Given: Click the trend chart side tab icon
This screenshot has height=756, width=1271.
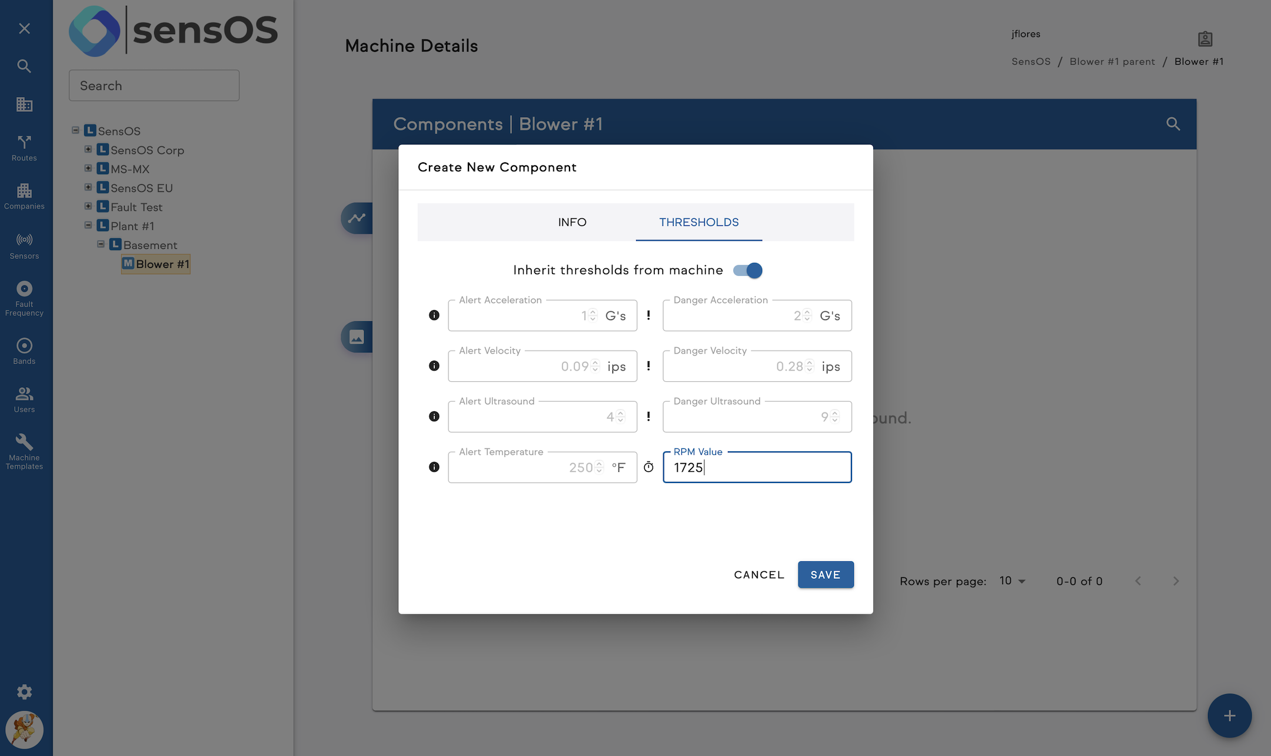Looking at the screenshot, I should coord(357,218).
